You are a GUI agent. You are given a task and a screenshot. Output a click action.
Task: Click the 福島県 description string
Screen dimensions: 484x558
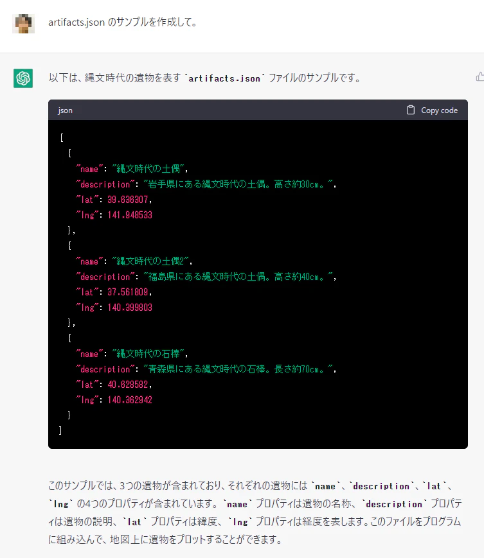[x=238, y=277]
